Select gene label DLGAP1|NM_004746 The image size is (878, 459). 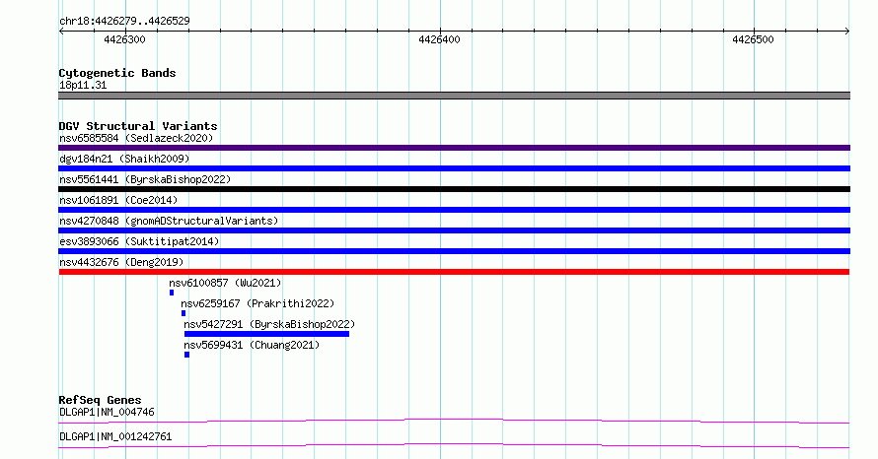coord(107,412)
